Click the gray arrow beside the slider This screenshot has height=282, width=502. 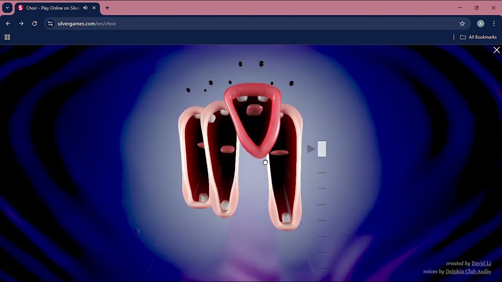[x=311, y=149]
